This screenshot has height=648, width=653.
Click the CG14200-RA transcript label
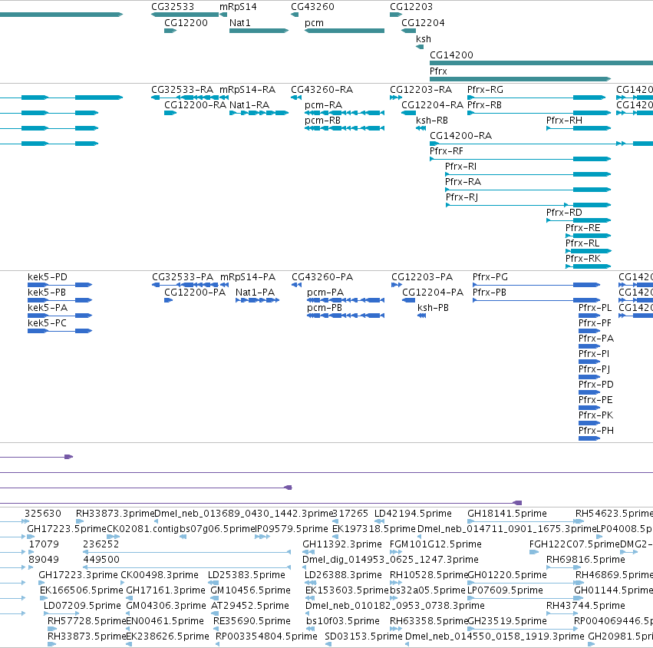[x=460, y=136]
